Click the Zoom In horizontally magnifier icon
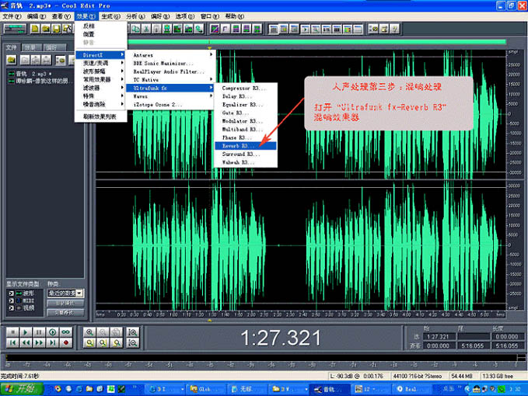Screen dimensions: 528x396 pos(89,332)
